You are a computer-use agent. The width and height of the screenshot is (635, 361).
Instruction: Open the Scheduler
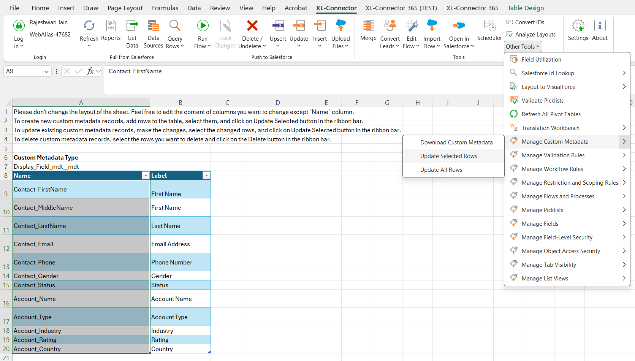click(x=489, y=26)
